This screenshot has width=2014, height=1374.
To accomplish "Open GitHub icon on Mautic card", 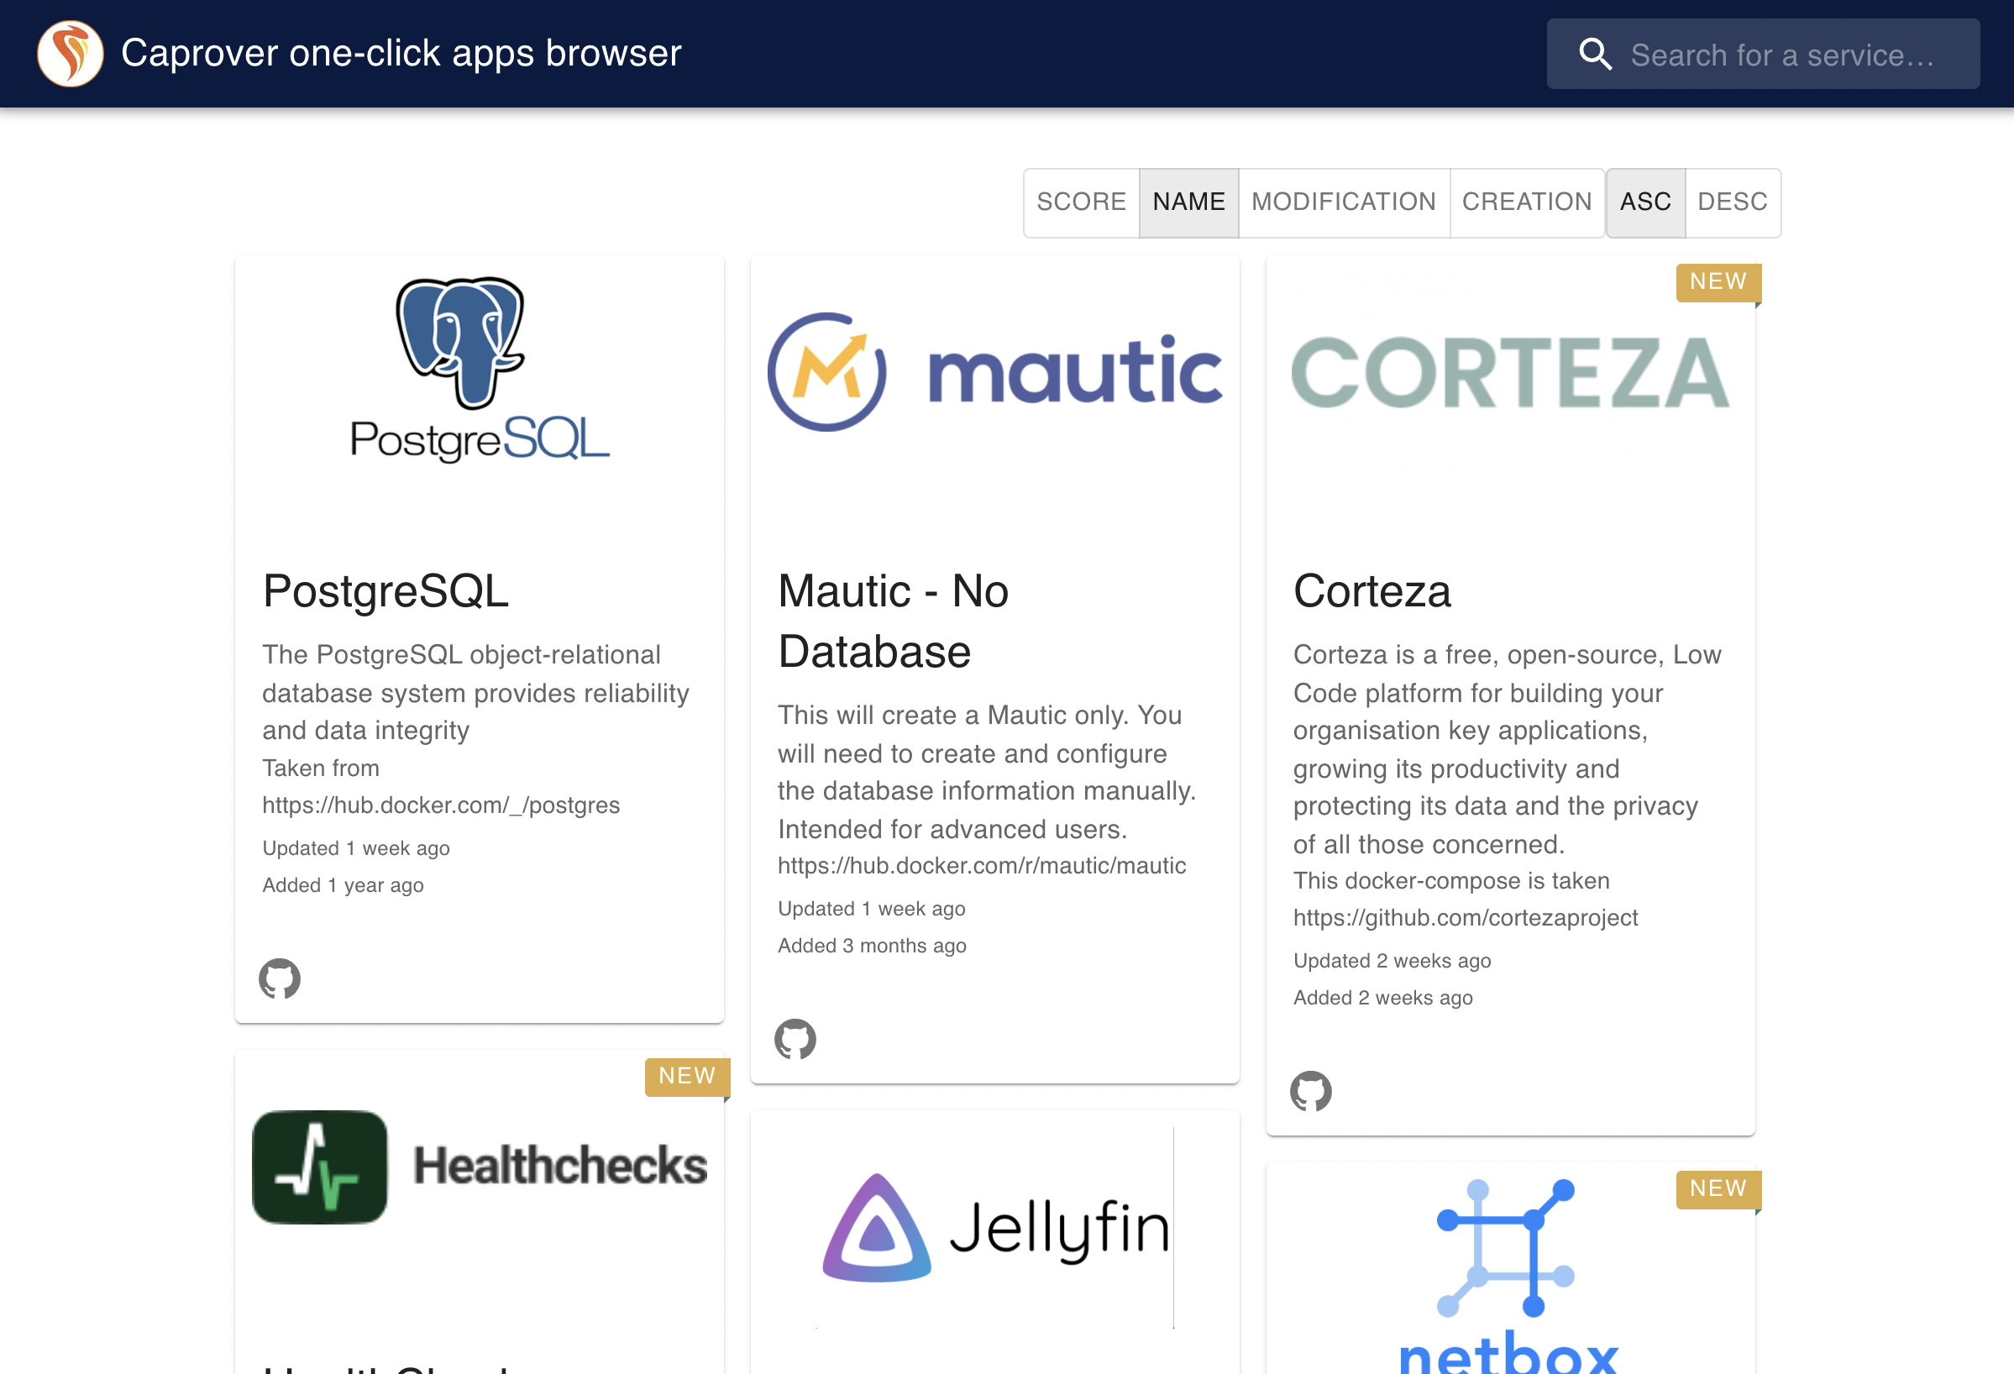I will tap(795, 1040).
